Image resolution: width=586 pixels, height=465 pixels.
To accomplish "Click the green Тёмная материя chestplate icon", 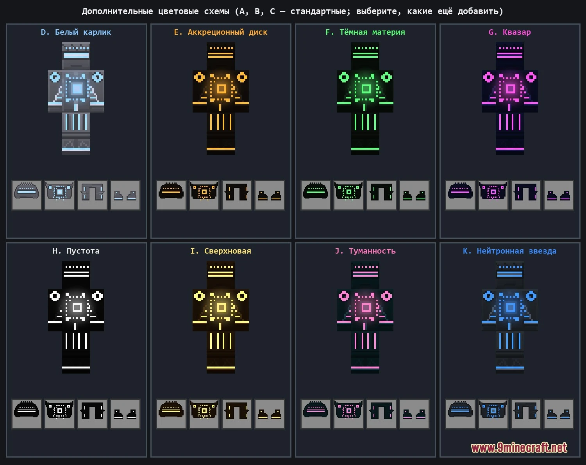I will [x=348, y=195].
